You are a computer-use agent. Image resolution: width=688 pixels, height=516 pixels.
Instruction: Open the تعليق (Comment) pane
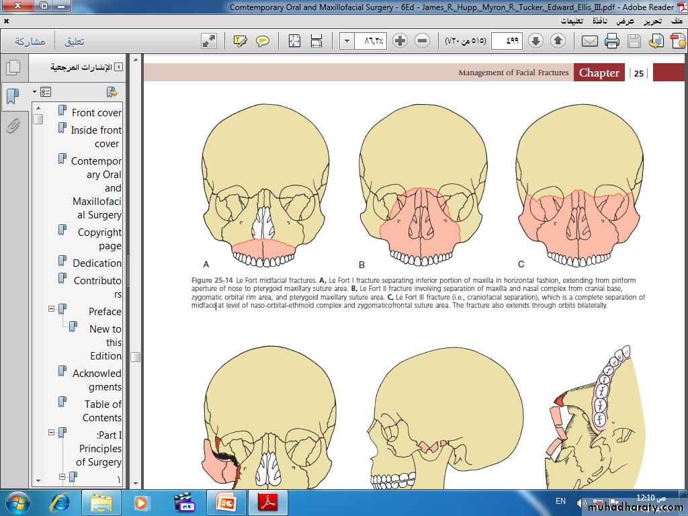74,41
